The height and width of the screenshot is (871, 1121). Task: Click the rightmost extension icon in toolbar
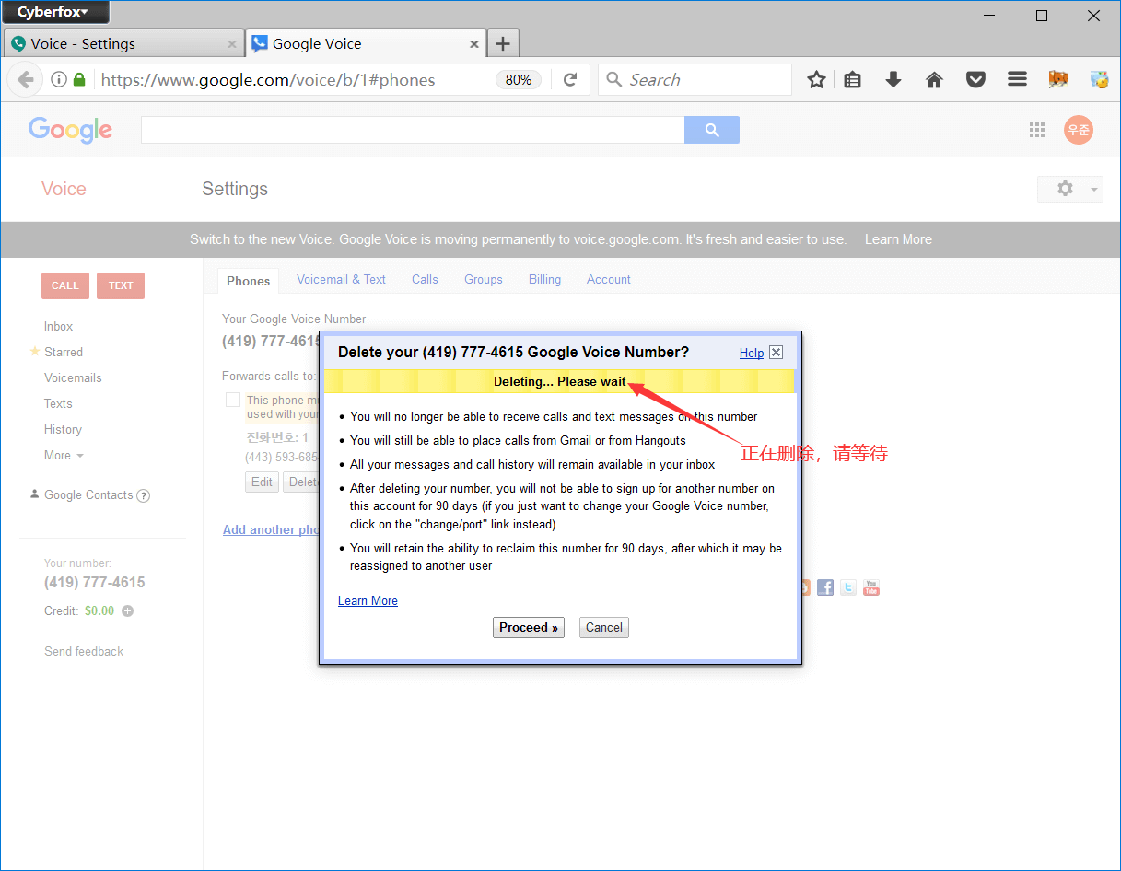pyautogui.click(x=1099, y=80)
